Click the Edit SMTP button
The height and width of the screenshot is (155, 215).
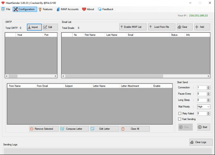click(x=50, y=27)
